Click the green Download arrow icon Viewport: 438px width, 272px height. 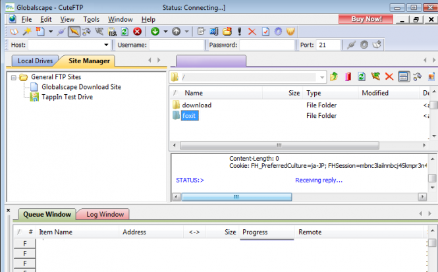155,32
